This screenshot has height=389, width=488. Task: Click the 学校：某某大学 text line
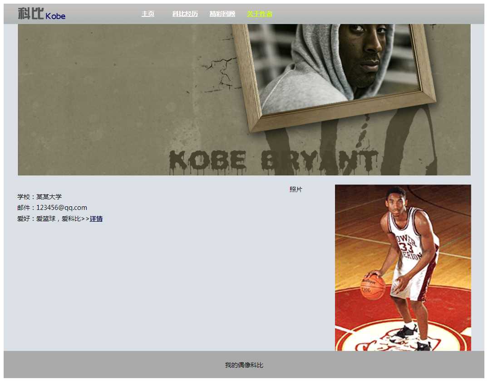pyautogui.click(x=39, y=197)
